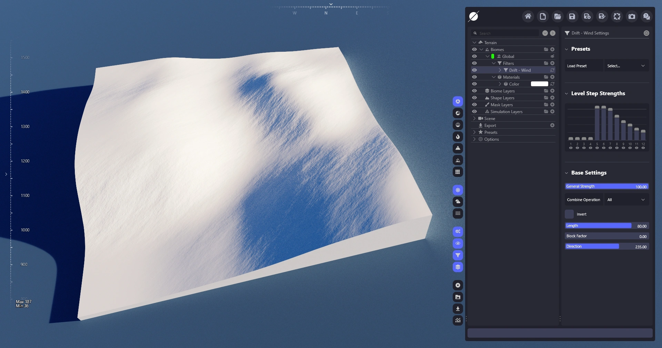662x348 pixels.
Task: Select Simulation Layers in the tree
Action: pos(506,112)
